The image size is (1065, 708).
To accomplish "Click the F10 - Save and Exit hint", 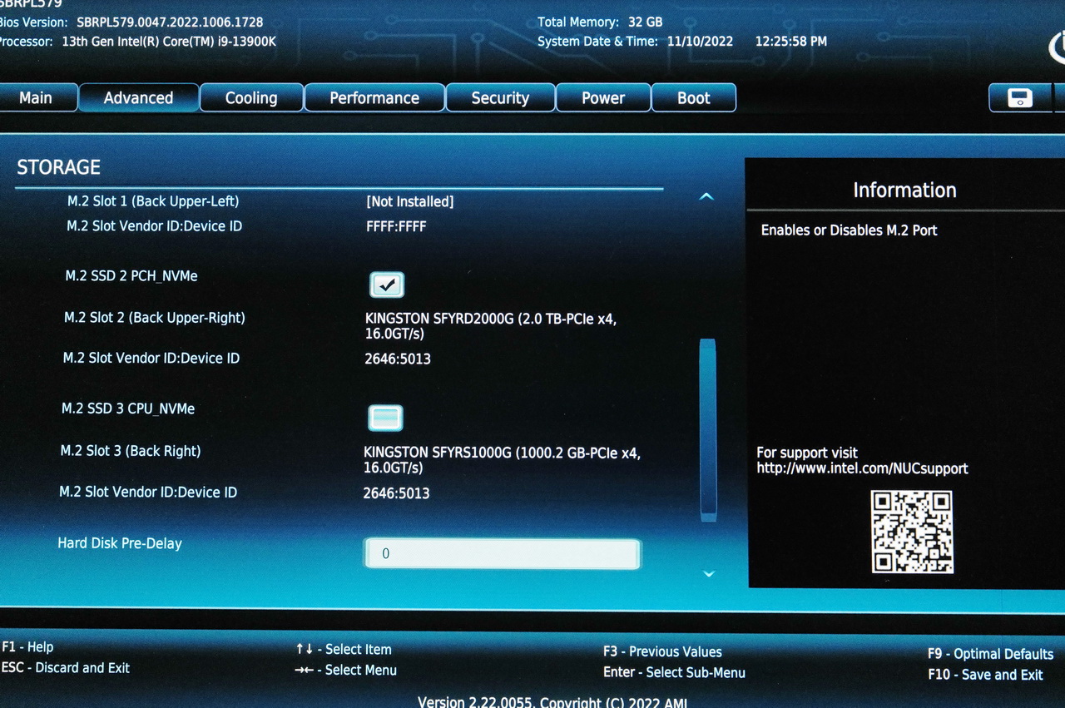I will click(985, 675).
